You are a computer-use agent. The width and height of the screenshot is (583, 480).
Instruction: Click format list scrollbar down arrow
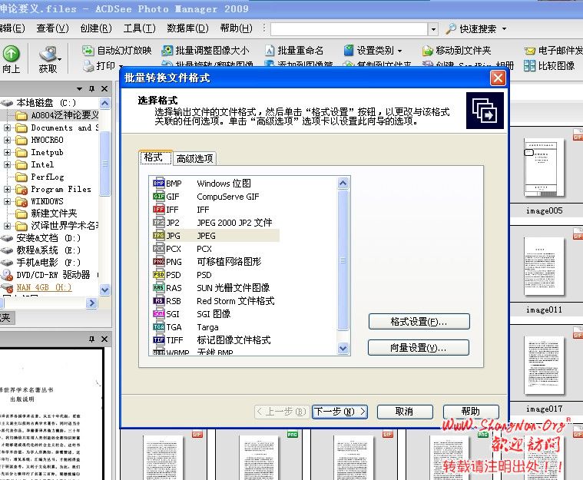(x=343, y=348)
